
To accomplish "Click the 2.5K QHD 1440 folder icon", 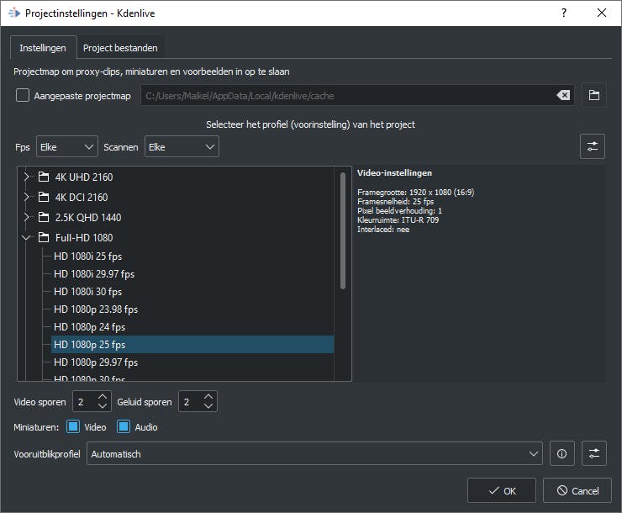I will click(43, 218).
